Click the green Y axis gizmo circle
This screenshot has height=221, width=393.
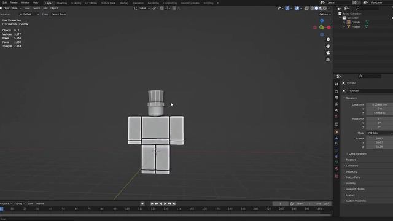point(322,27)
